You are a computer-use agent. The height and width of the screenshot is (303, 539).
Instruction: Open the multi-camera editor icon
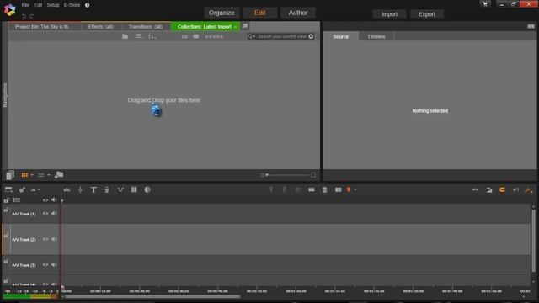point(134,189)
